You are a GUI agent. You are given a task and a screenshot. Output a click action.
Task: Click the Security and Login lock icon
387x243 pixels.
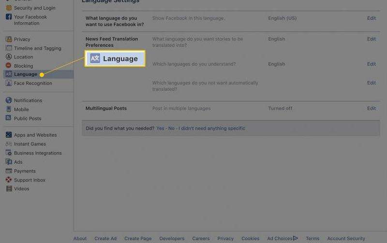pyautogui.click(x=9, y=8)
